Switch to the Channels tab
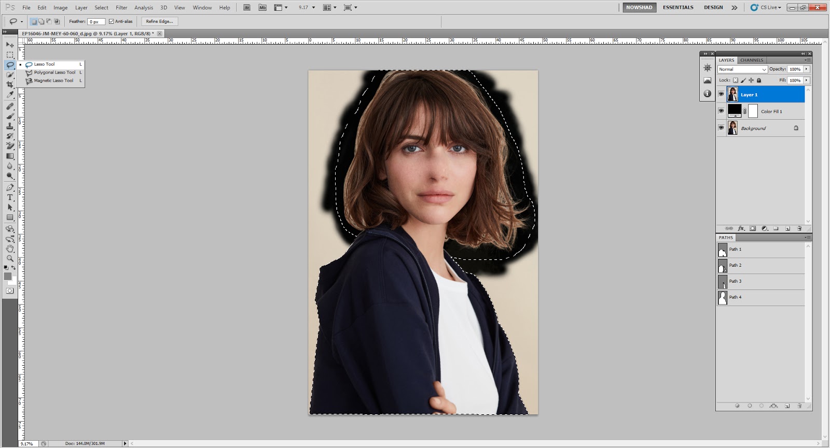The image size is (830, 448). (752, 60)
